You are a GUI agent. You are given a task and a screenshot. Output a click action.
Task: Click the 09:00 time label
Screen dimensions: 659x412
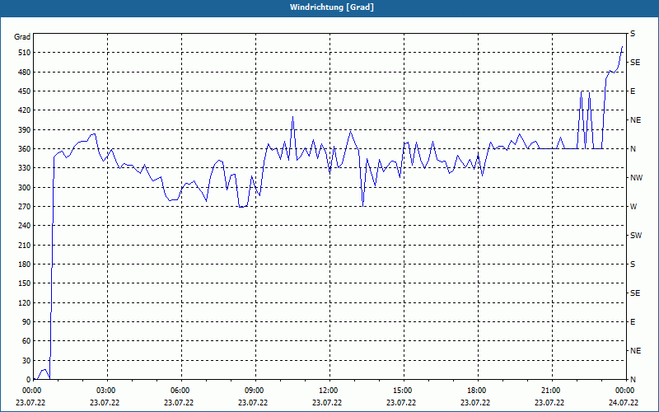click(x=254, y=391)
